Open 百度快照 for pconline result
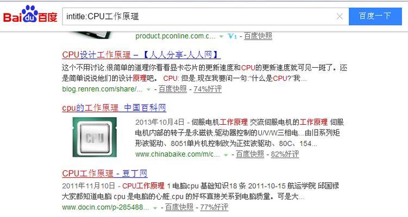Screen dimensions: 408x217 pos(258,36)
